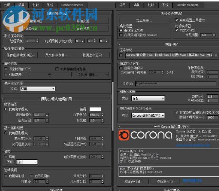Collapse 帧缓冲区 rollout header
219x191 pixels.
pyautogui.click(x=168, y=44)
